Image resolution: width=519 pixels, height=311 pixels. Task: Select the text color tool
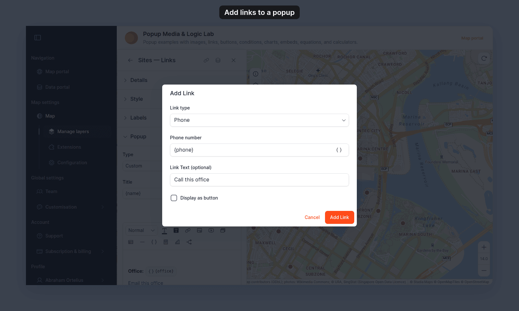pos(164,231)
